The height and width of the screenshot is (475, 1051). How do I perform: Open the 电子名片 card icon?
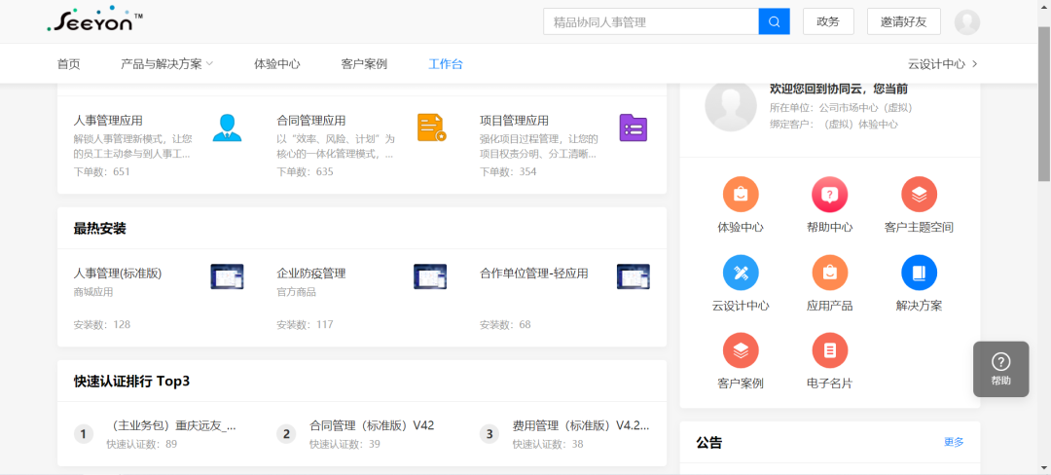pyautogui.click(x=830, y=350)
